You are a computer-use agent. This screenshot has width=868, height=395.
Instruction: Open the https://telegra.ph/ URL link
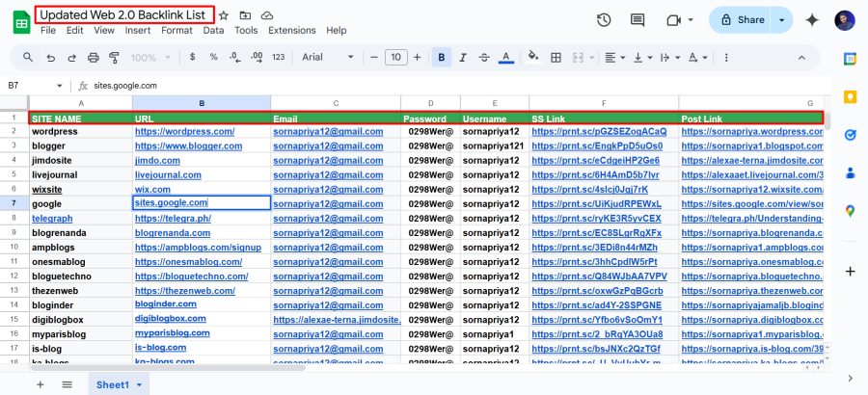pos(173,219)
